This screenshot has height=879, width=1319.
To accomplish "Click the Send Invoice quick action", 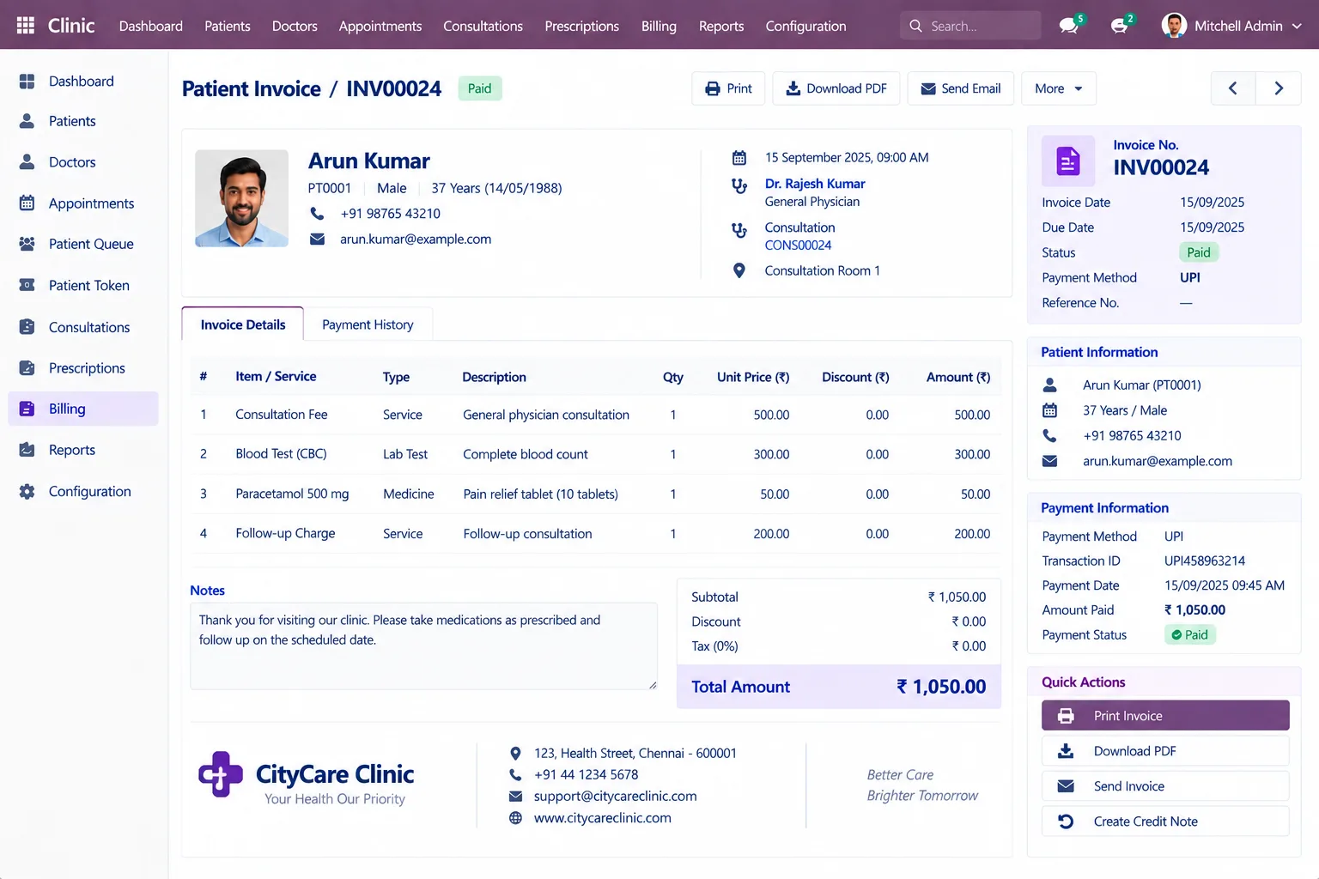I will point(1165,786).
